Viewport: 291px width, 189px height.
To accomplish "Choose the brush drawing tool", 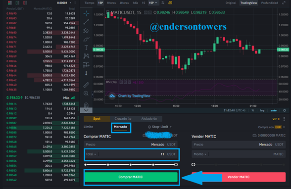I will coord(86,39).
